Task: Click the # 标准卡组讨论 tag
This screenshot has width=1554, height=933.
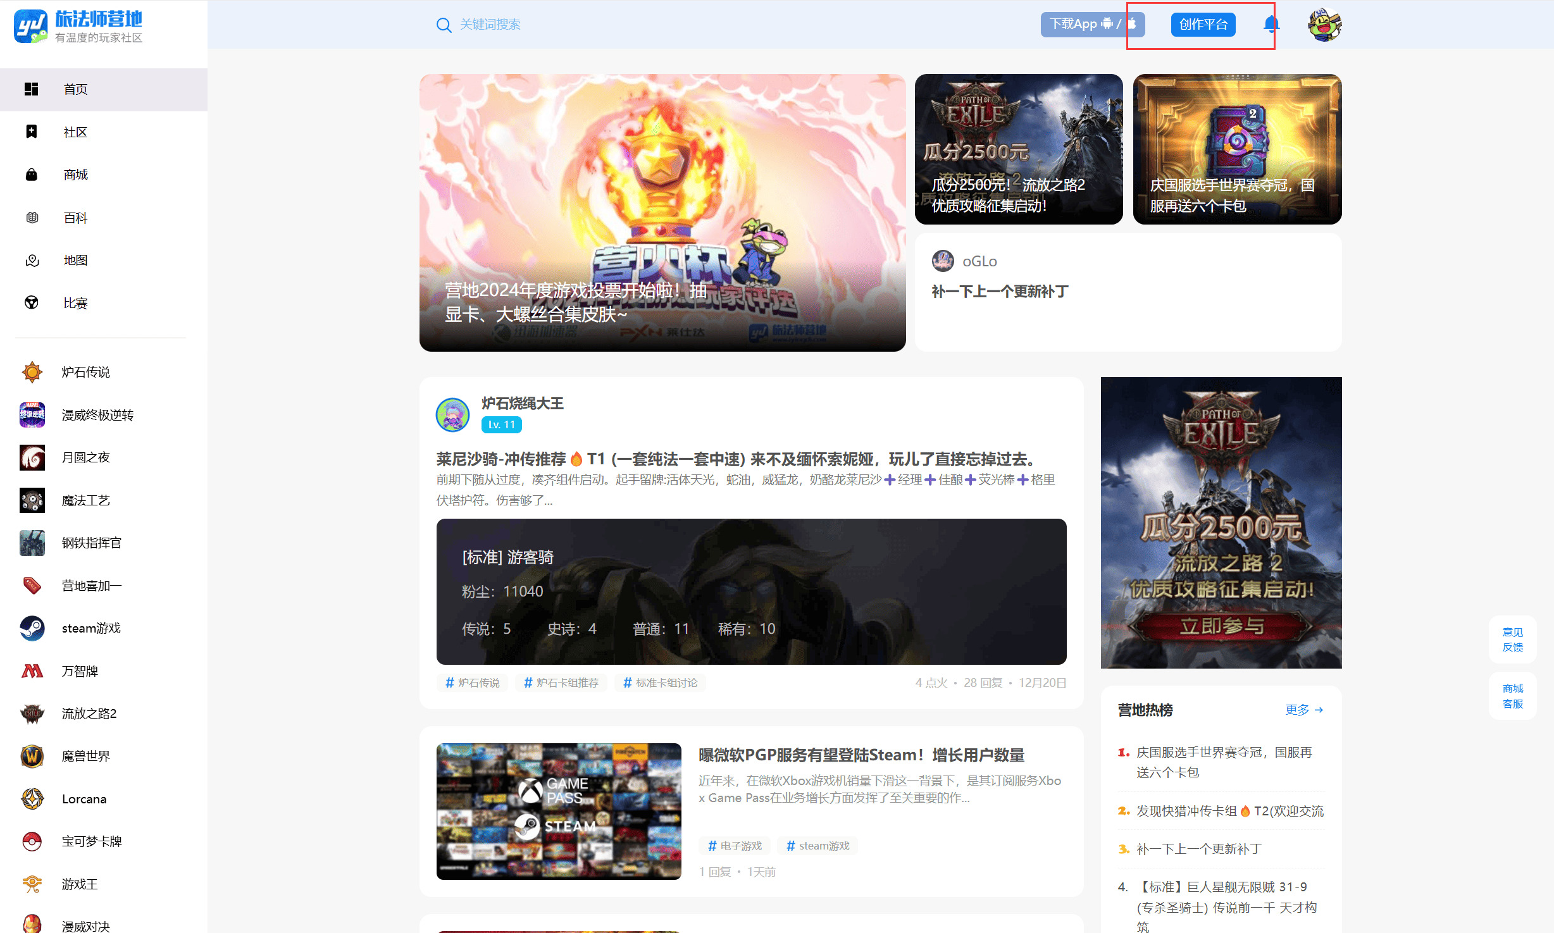Action: click(x=660, y=683)
